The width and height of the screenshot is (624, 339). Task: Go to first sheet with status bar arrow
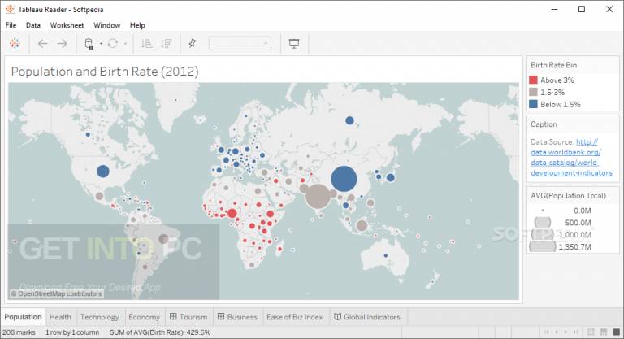[x=546, y=332]
